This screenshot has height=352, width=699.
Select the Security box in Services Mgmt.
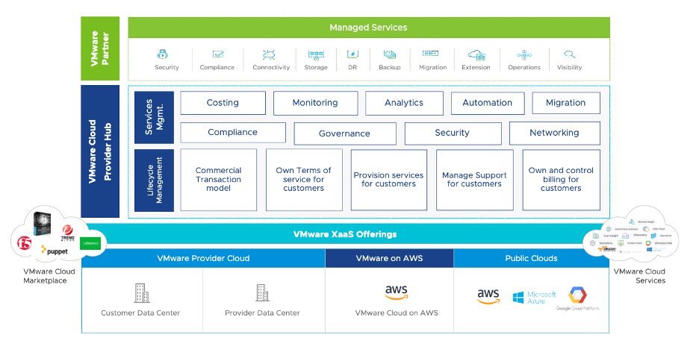coord(453,133)
